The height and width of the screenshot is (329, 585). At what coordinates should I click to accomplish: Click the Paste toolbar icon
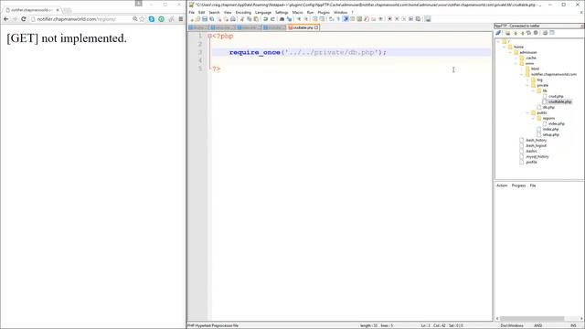click(x=256, y=19)
